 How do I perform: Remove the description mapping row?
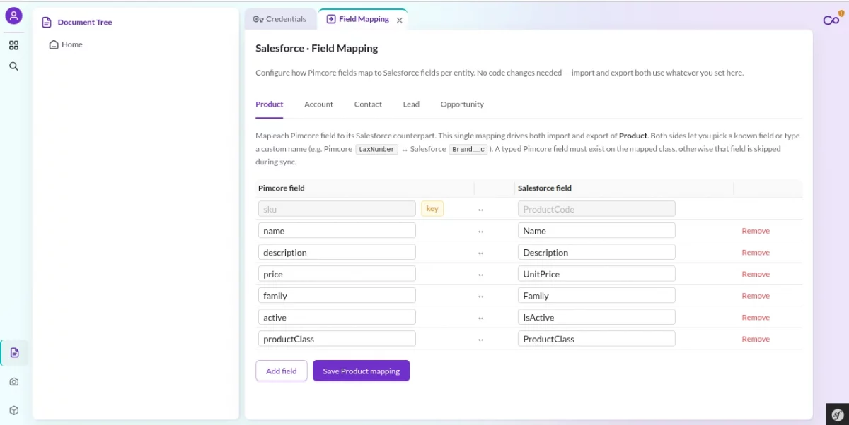[756, 253]
